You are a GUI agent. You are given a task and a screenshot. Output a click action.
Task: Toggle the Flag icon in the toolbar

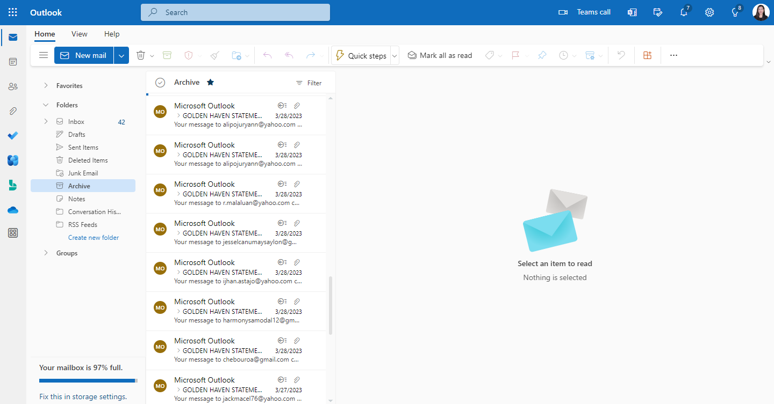515,55
